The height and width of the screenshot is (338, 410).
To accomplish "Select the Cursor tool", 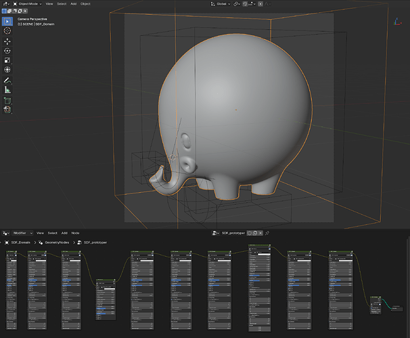I will [7, 30].
